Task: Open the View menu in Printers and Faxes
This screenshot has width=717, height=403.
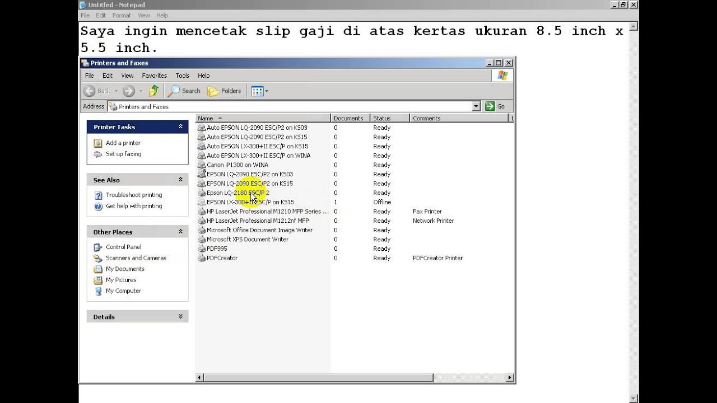Action: (x=128, y=76)
